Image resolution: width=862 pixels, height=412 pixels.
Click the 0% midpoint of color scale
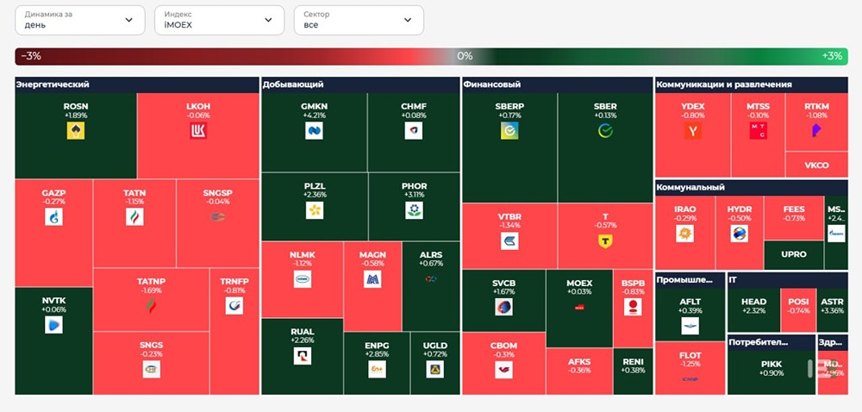pyautogui.click(x=465, y=56)
